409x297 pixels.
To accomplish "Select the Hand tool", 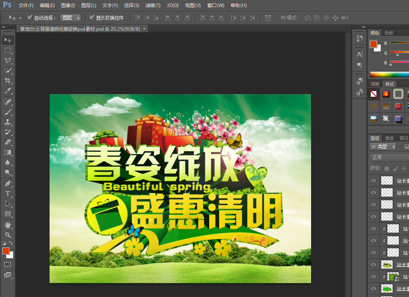I will click(8, 225).
